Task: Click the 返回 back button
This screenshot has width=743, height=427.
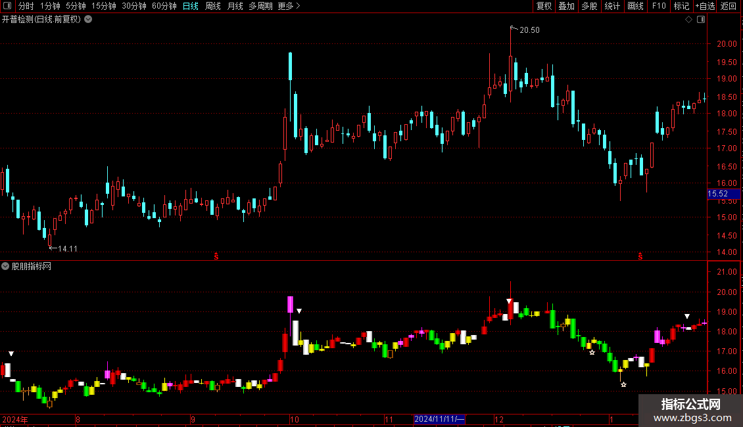Action: pyautogui.click(x=729, y=6)
